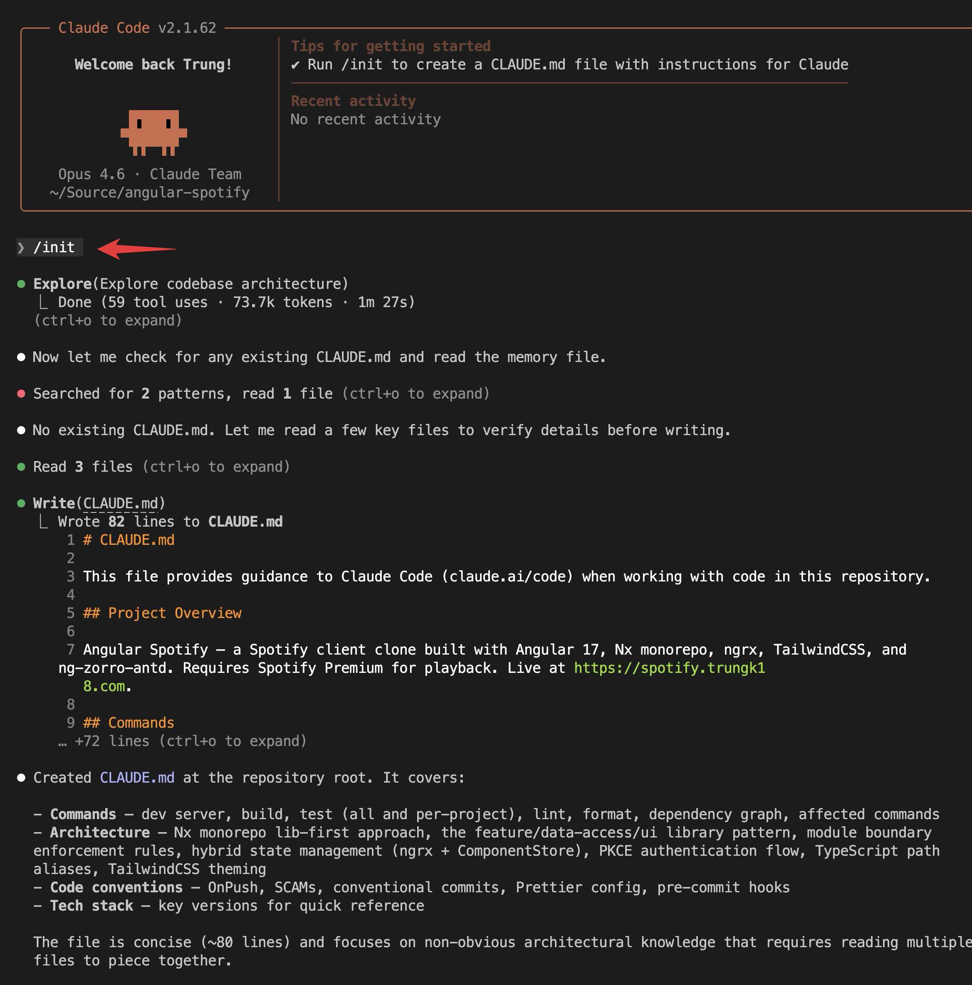Click the checkmark next to Run /init tip

click(295, 65)
